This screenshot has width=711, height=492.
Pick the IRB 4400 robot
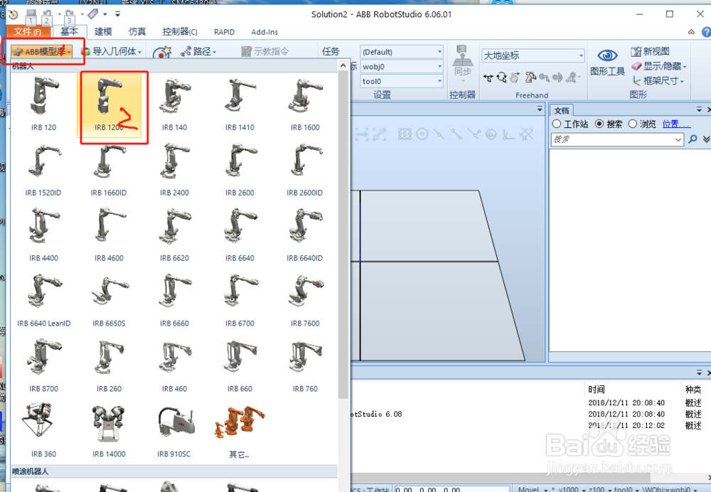pyautogui.click(x=43, y=235)
